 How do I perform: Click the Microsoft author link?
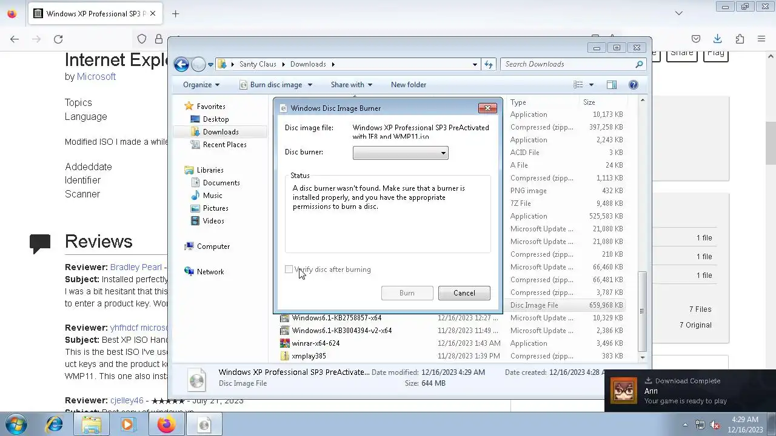tap(96, 77)
